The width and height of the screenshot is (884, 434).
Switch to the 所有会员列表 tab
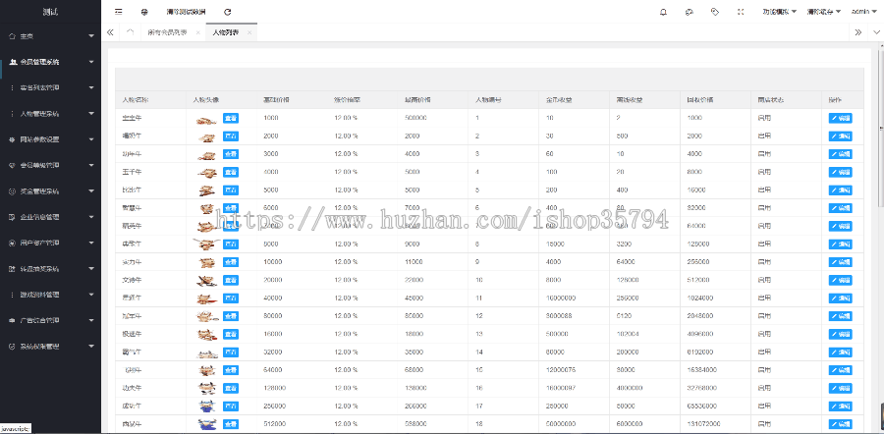coord(167,32)
